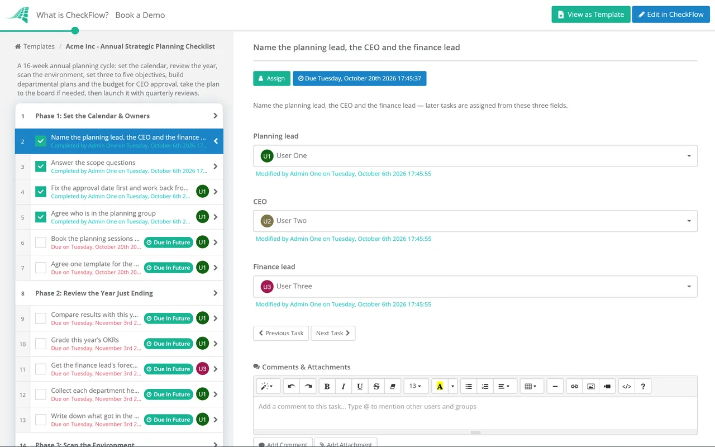Image resolution: width=715 pixels, height=447 pixels.
Task: Check 'Grade this year's OKRs' checkbox
Action: coord(41,344)
